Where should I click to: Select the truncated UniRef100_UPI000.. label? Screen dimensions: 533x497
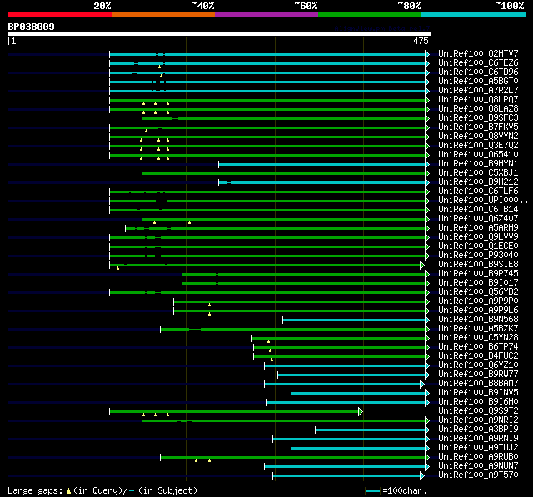pyautogui.click(x=483, y=201)
